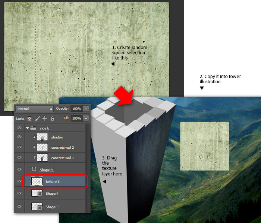Hide the Shape 4 layer
Image resolution: width=261 pixels, height=223 pixels.
point(19,193)
